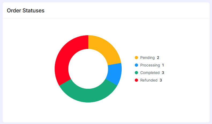This screenshot has height=124, width=212.
Task: Click the word "Statuses" in the card title
Action: [x=34, y=10]
